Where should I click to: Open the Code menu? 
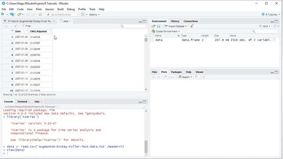20,9
